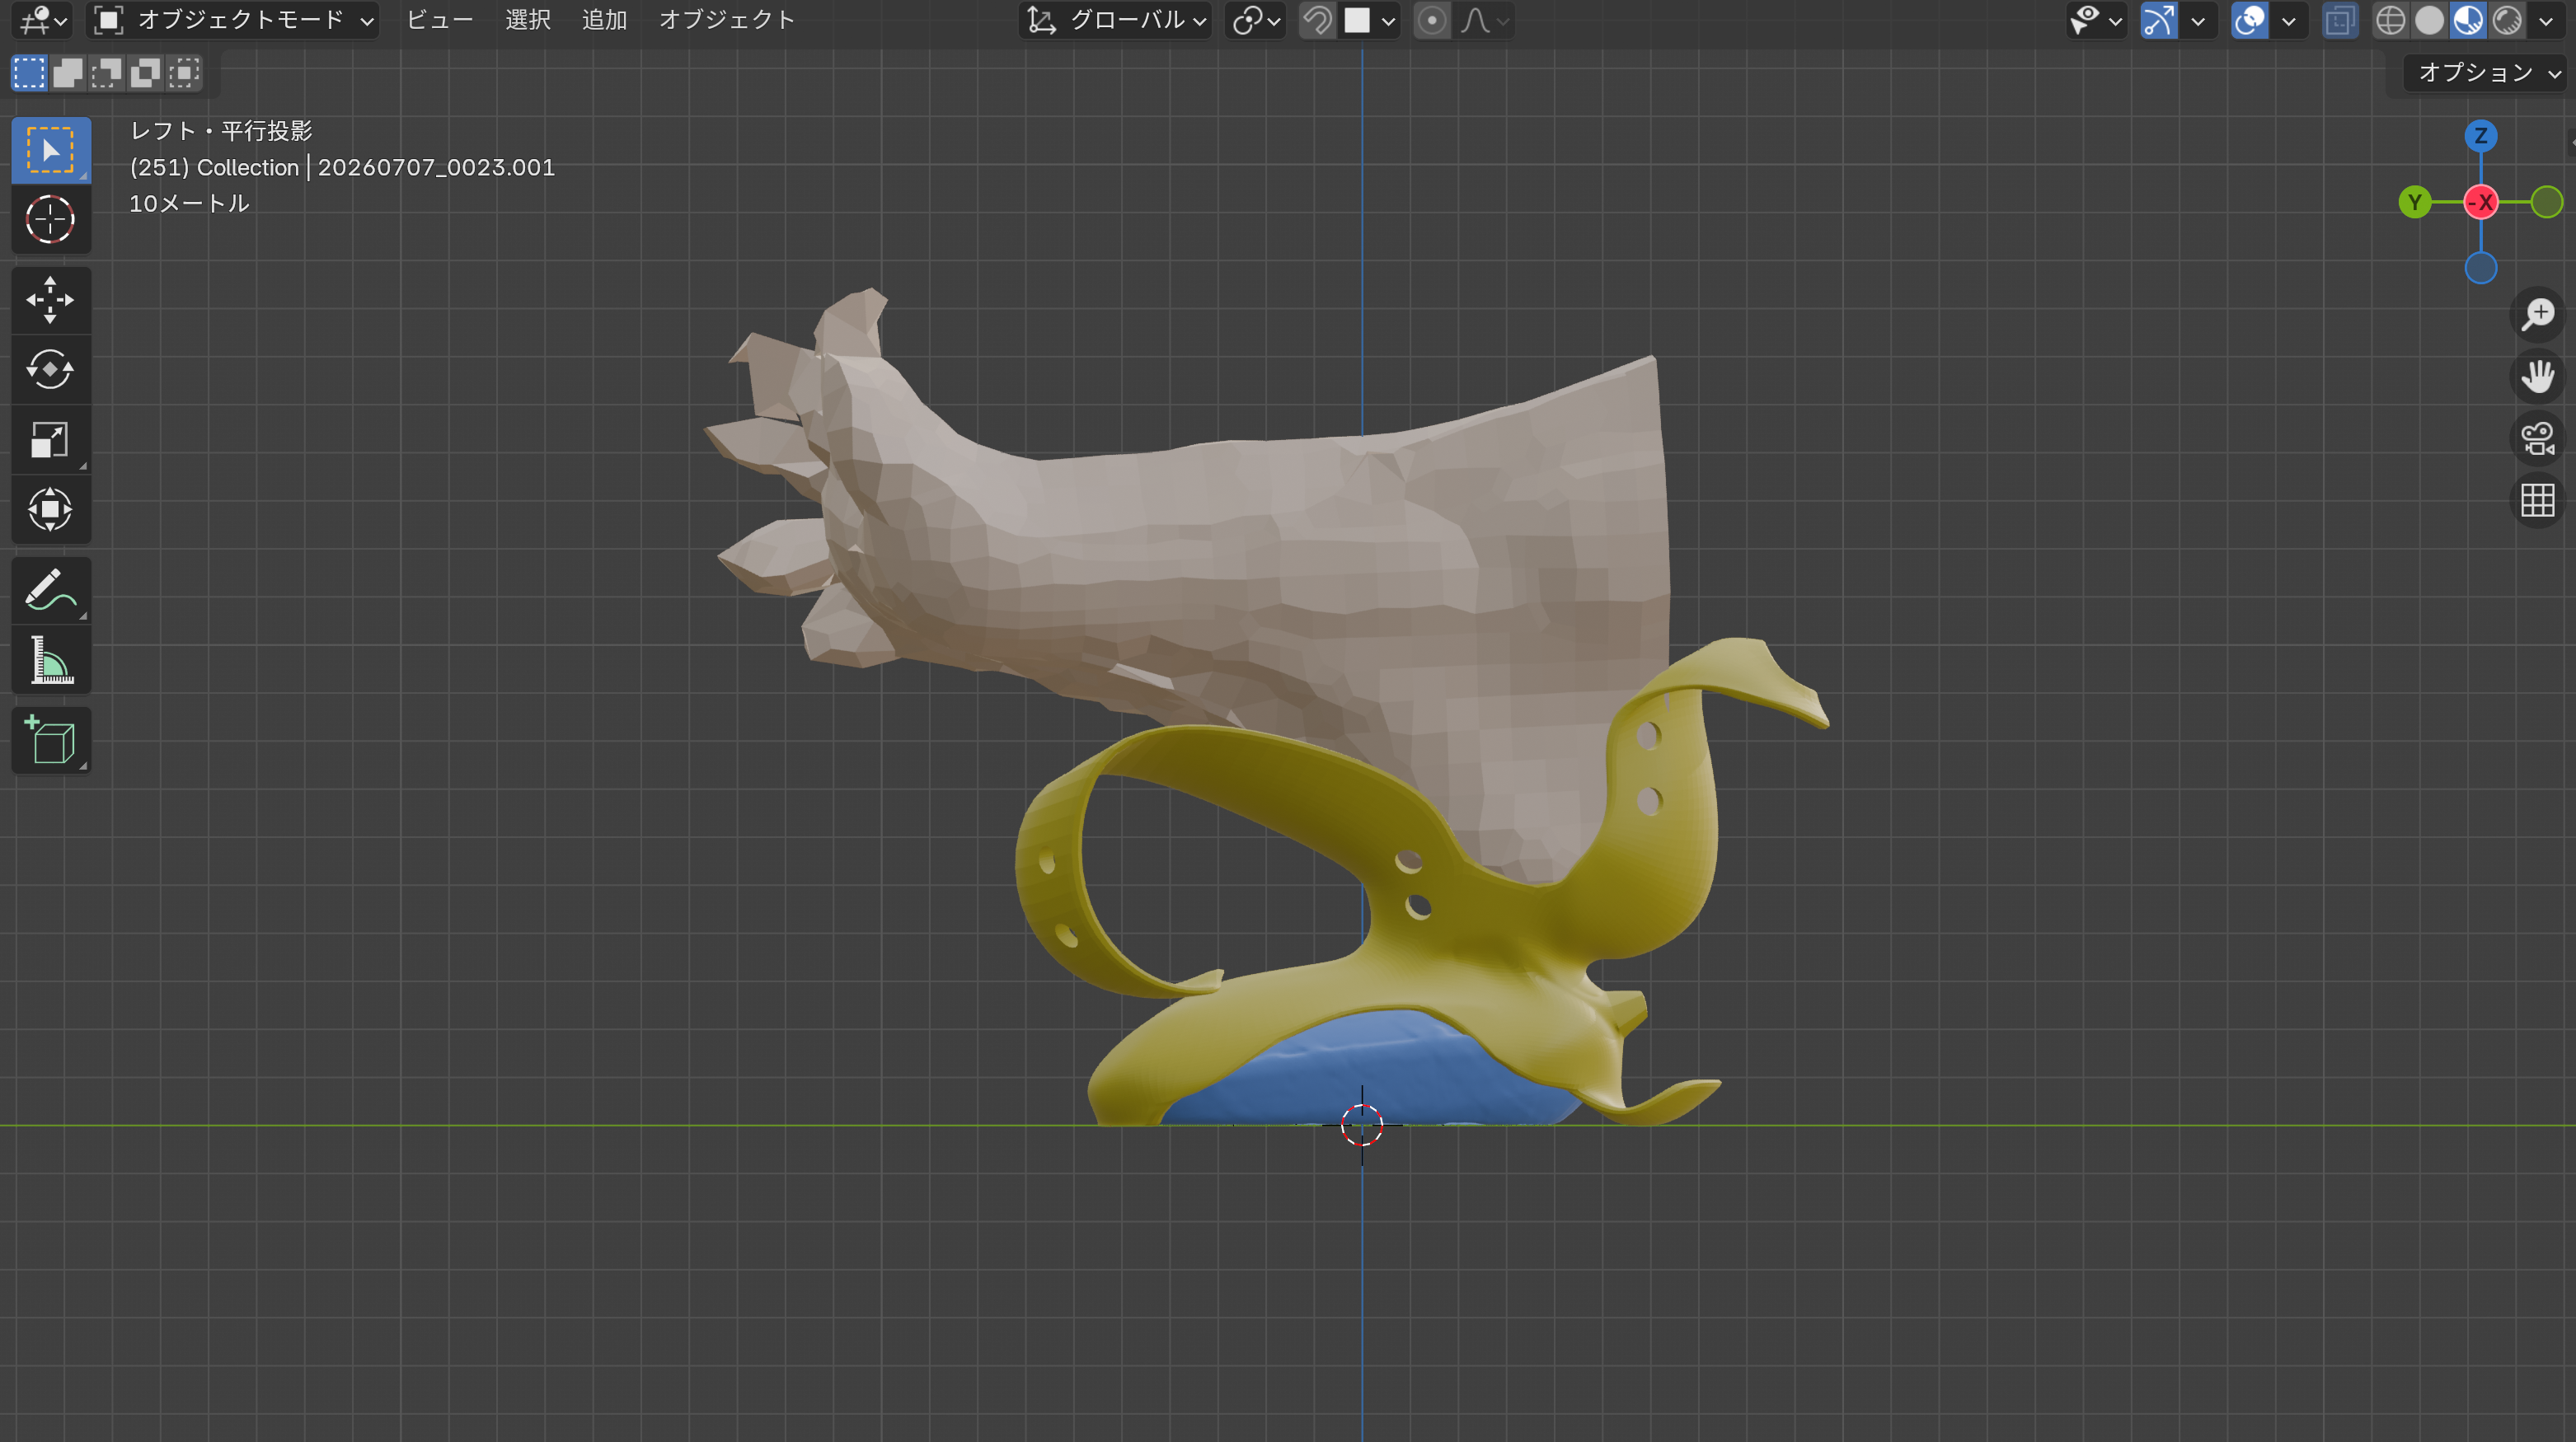Image resolution: width=2576 pixels, height=1442 pixels.
Task: Set selection mode to Extend
Action: click(68, 73)
